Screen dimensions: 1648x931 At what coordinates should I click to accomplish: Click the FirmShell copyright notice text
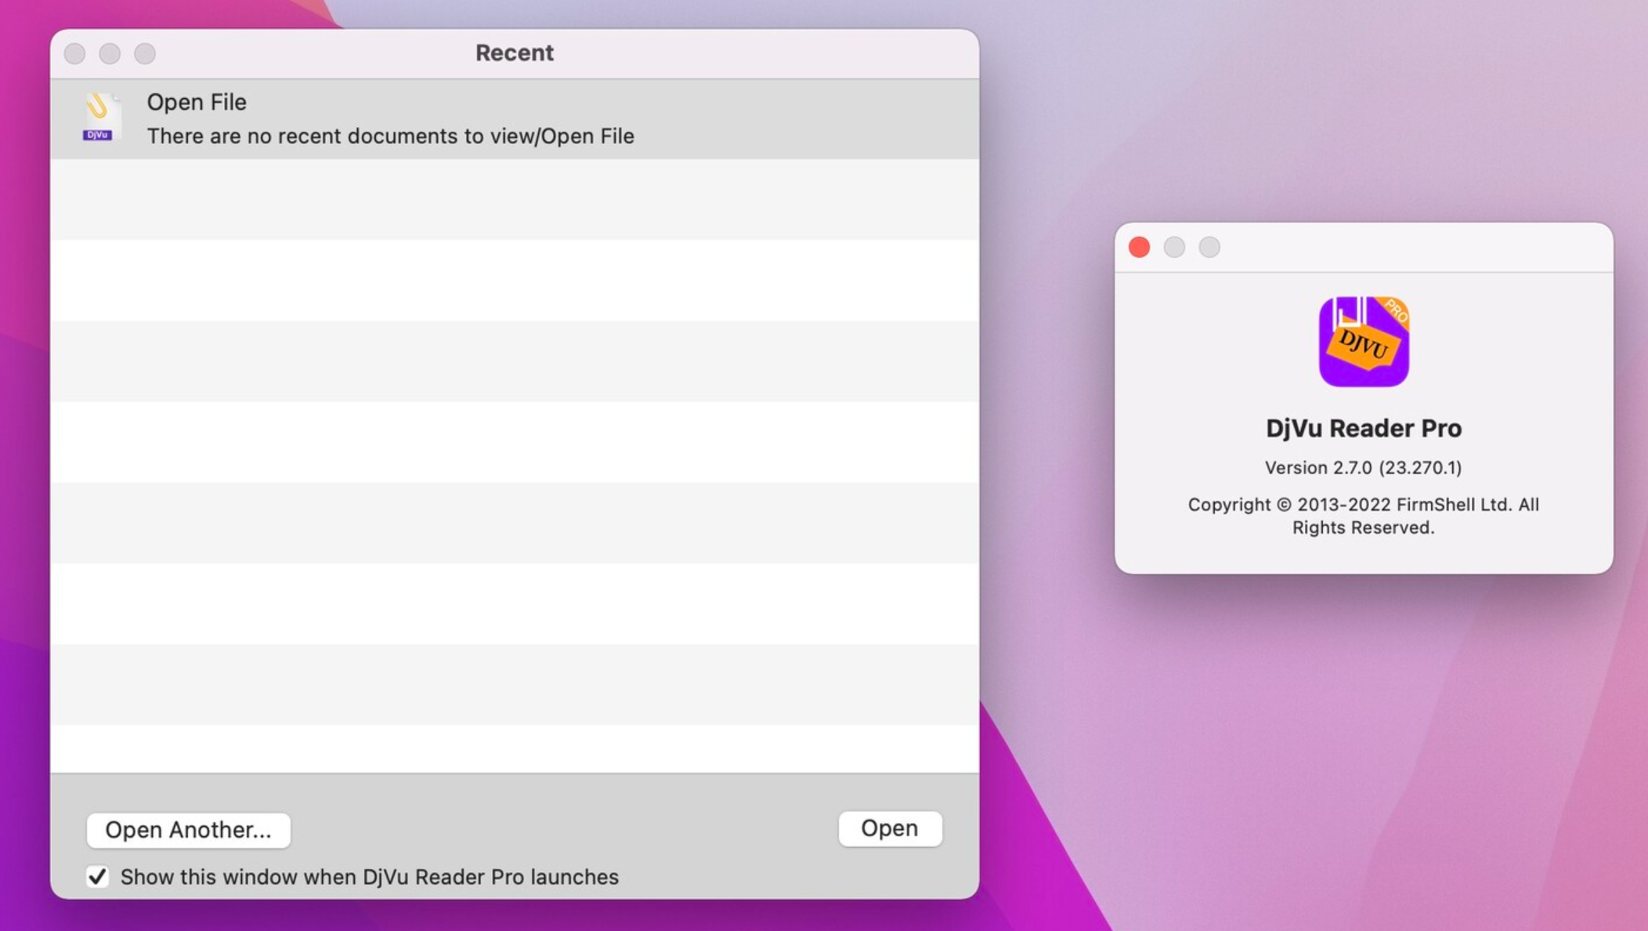click(x=1363, y=516)
